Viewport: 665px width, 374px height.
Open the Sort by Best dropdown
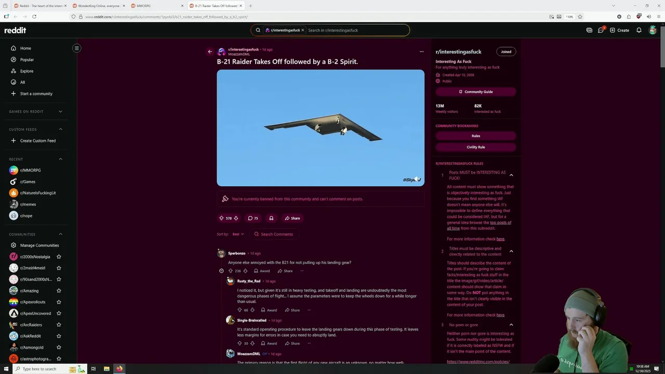pos(238,234)
